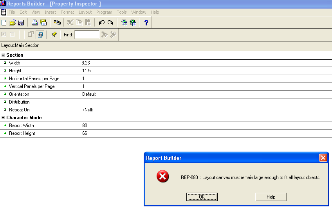
Task: Select the Vertical Panels per Page label
Action: click(x=32, y=86)
